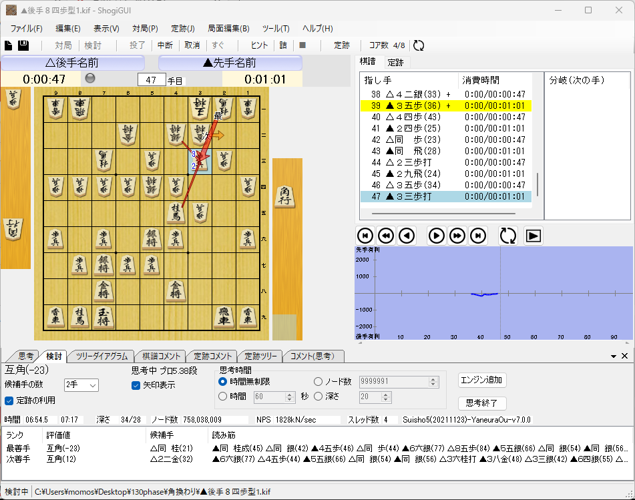
Task: Open ヘルプ(H) menu
Action: pyautogui.click(x=318, y=28)
